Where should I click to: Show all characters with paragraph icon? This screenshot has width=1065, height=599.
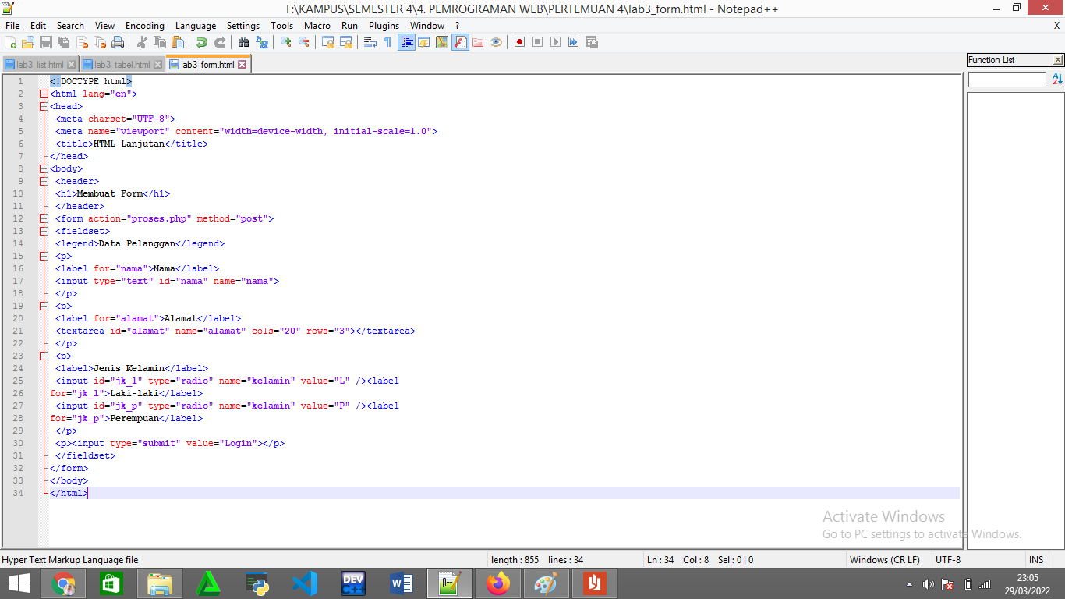[388, 41]
